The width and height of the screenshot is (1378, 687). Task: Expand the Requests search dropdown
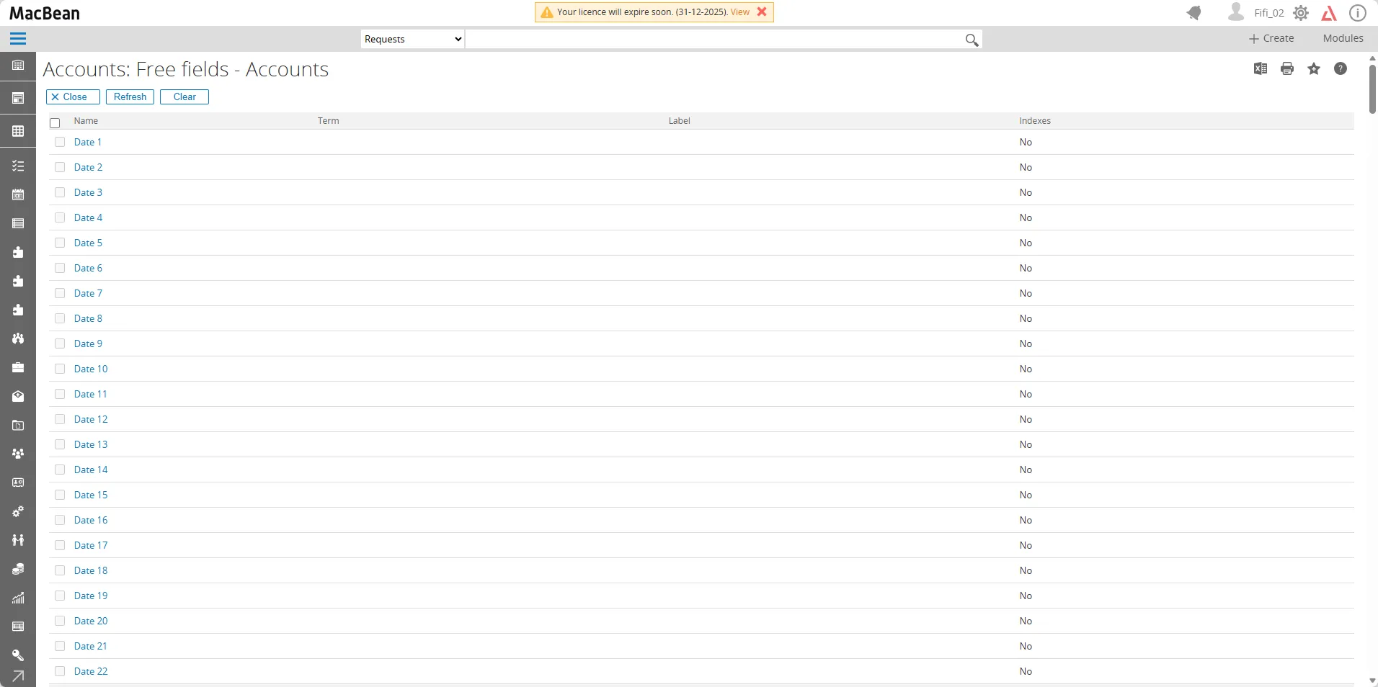[412, 40]
